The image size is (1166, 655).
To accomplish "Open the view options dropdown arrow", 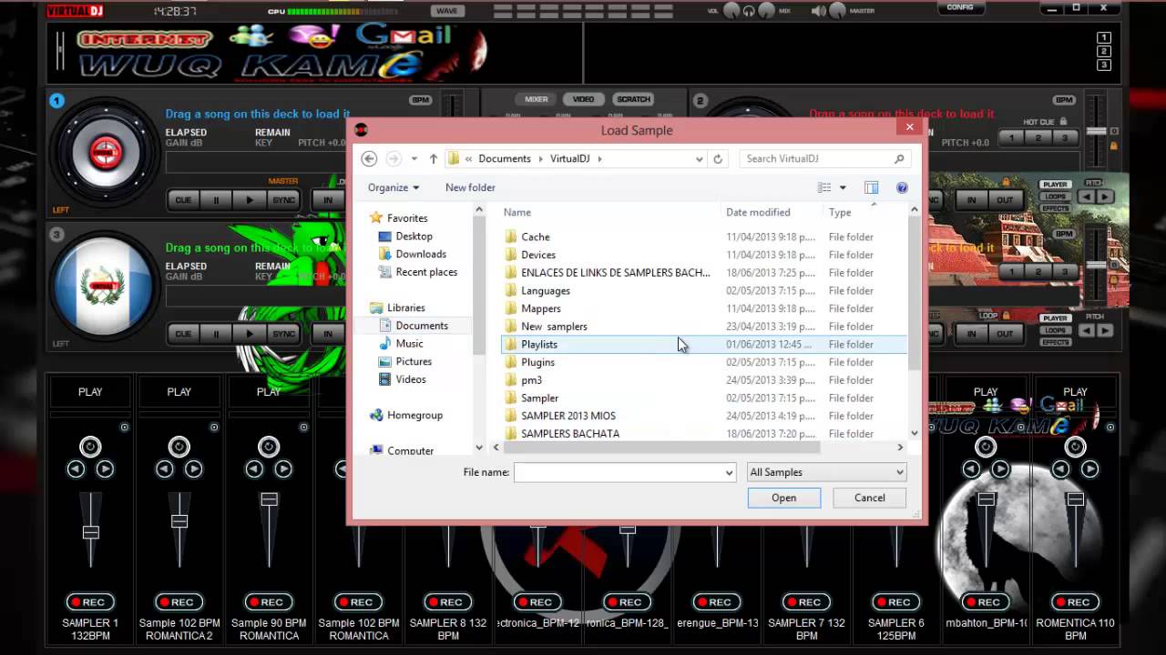I will 843,187.
